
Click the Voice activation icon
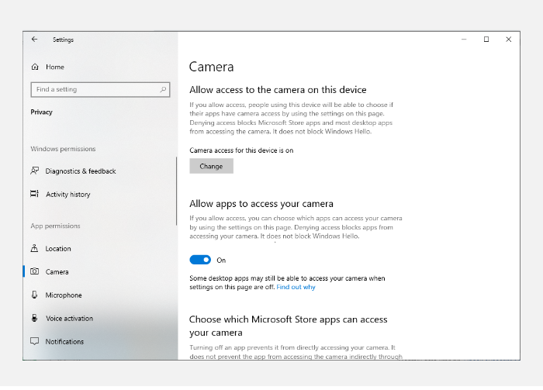pyautogui.click(x=34, y=318)
